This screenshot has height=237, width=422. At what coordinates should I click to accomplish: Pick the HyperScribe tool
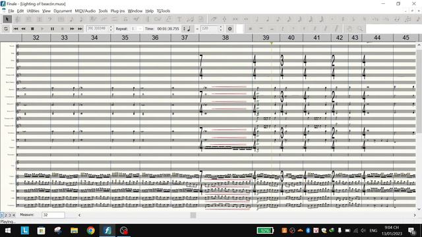pyautogui.click(x=93, y=19)
